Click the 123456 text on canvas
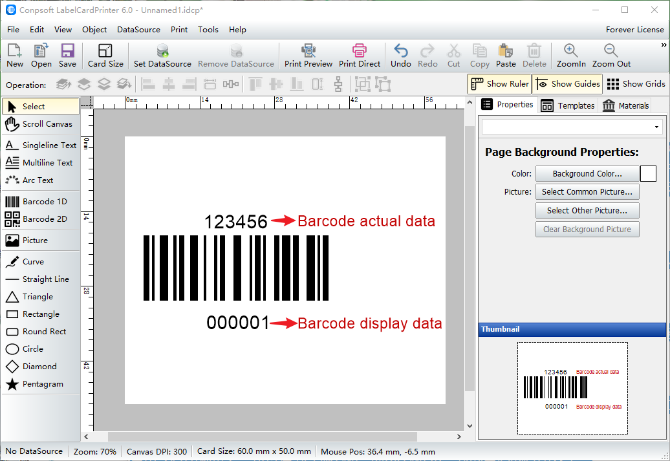Image resolution: width=670 pixels, height=461 pixels. (x=236, y=222)
